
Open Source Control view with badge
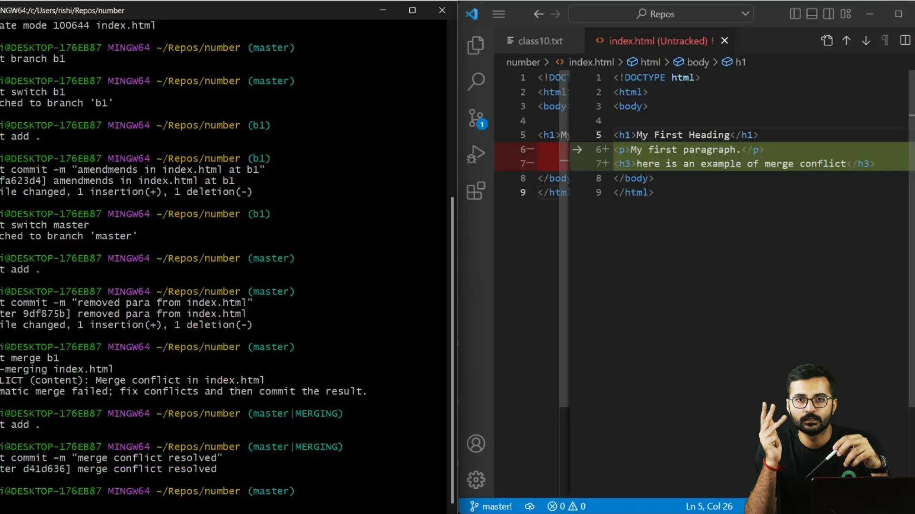click(x=476, y=118)
